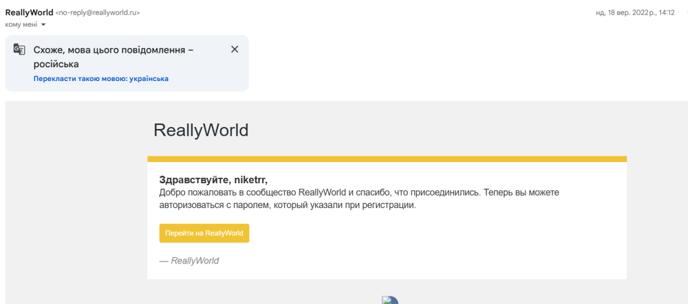Click text 'Схоже, мова цього повідомлення – російська'
This screenshot has height=304, width=688.
point(114,57)
